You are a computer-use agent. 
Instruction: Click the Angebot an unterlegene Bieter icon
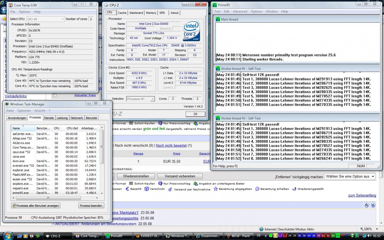[x=196, y=183]
